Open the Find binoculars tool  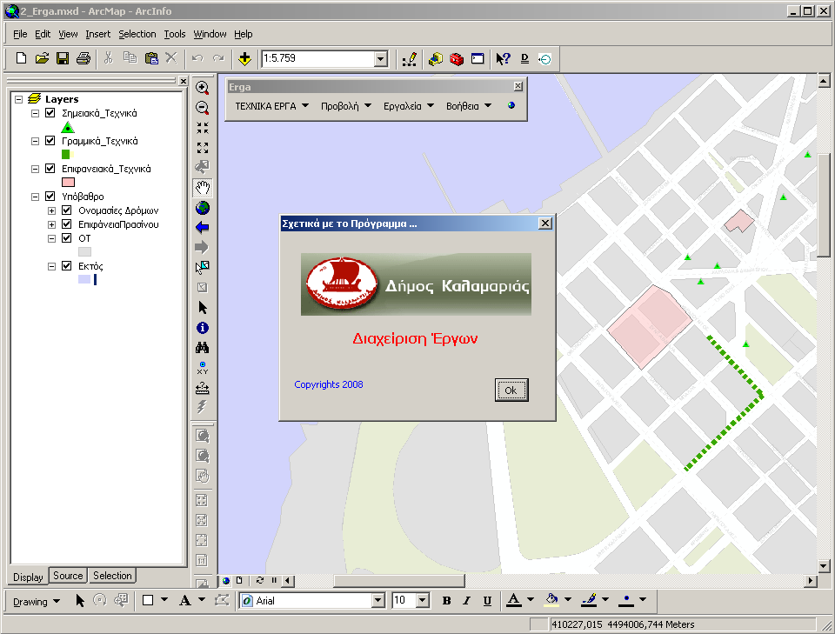point(203,348)
